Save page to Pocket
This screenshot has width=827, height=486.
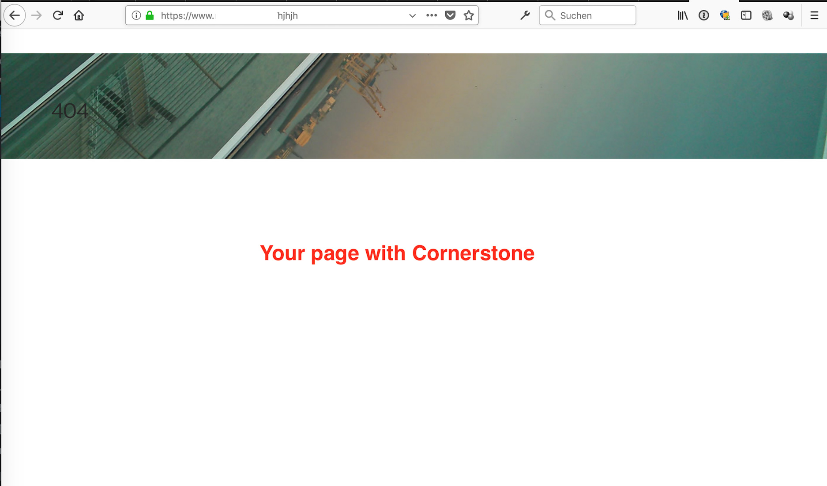[x=450, y=15]
